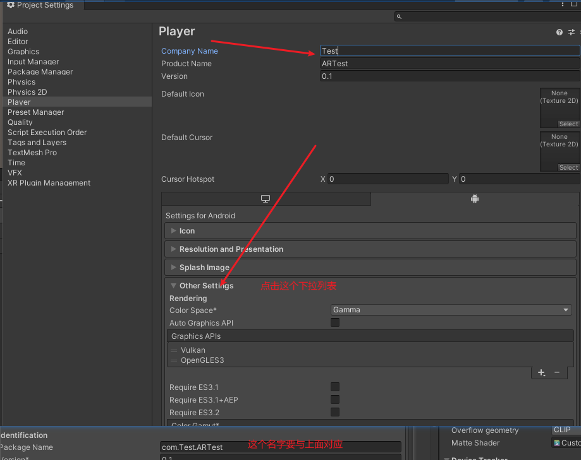Viewport: 581px width, 460px height.
Task: Switch to the Android platform tab
Action: pyautogui.click(x=475, y=199)
